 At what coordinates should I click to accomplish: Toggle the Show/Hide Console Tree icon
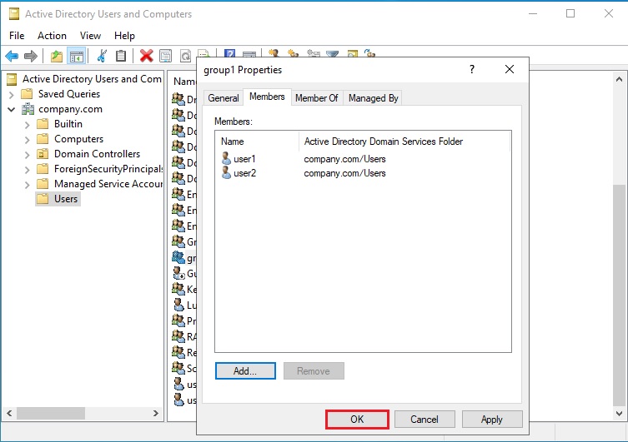tap(76, 56)
